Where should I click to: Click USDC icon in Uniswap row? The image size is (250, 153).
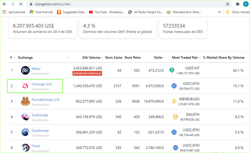coord(174,86)
